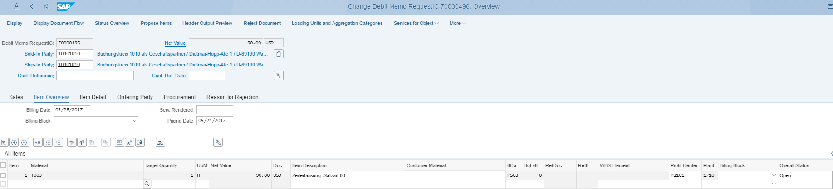Click the insert item plus icon
The height and width of the screenshot is (189, 833).
pos(14,142)
